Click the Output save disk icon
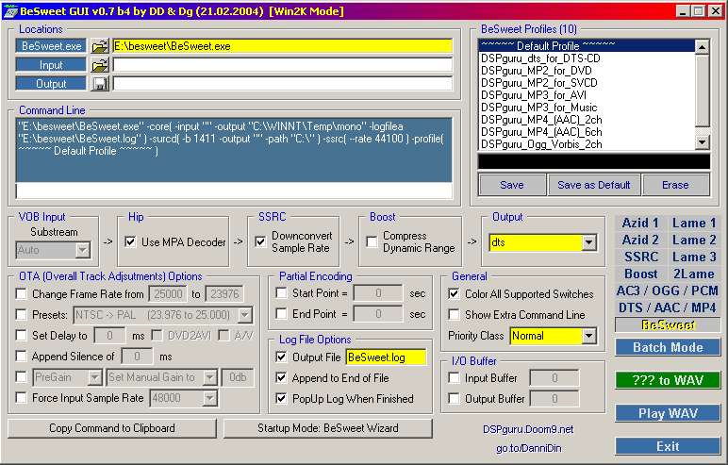Image resolution: width=728 pixels, height=465 pixels. coord(99,84)
